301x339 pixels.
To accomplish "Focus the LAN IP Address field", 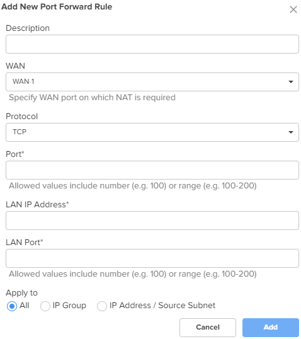I will [152, 221].
